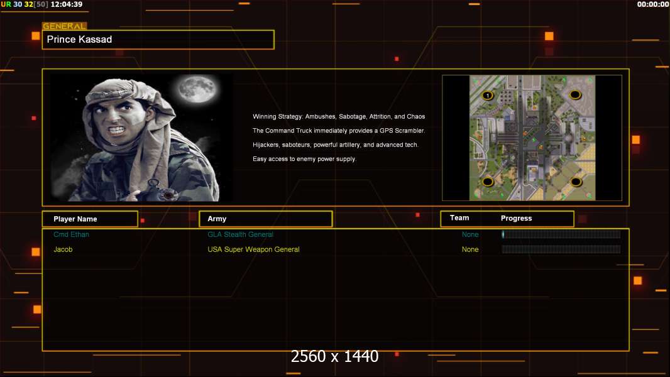Select the bottom-right start position on map

576,182
